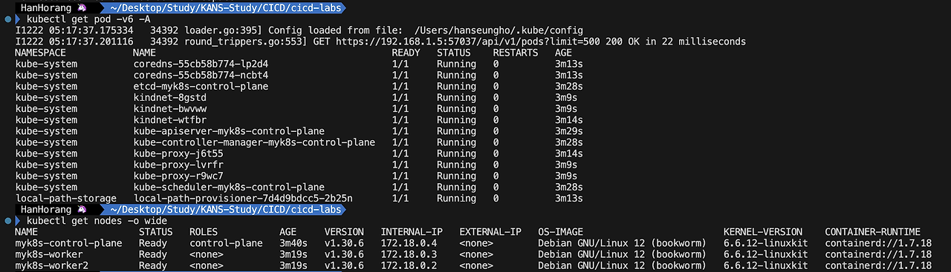Click pod name coredns-55cb58b774-lp2d4
This screenshot has height=272, width=951.
pyautogui.click(x=201, y=64)
